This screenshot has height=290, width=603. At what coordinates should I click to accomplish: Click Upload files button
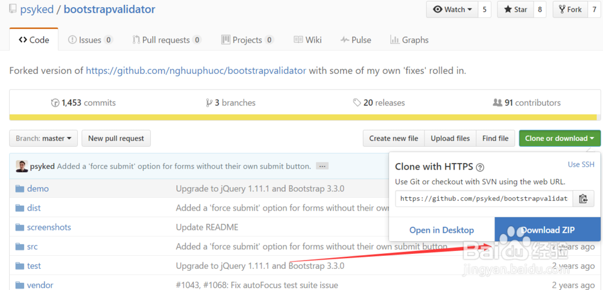pyautogui.click(x=450, y=138)
